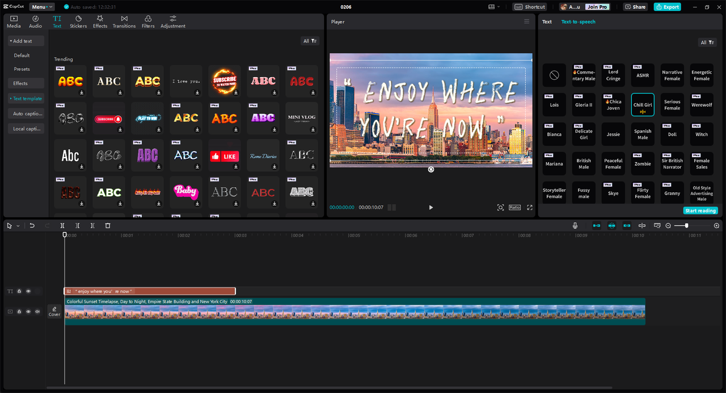Screen dimensions: 726x393
Task: Click the delete-right trim icon in timeline toolbar
Action: tap(92, 226)
